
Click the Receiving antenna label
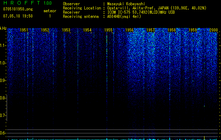(81, 16)
